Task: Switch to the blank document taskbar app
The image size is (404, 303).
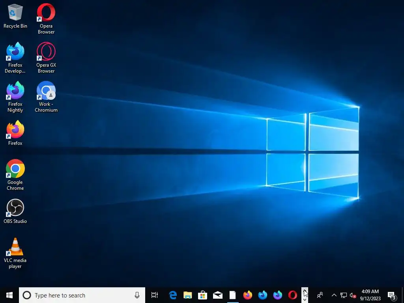Action: tap(233, 295)
